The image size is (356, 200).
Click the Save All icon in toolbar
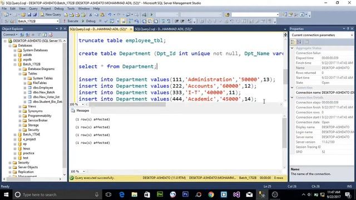34,14
